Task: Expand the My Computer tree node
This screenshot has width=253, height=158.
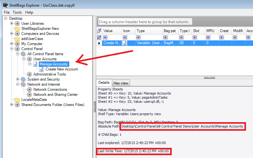Action: coord(12,44)
